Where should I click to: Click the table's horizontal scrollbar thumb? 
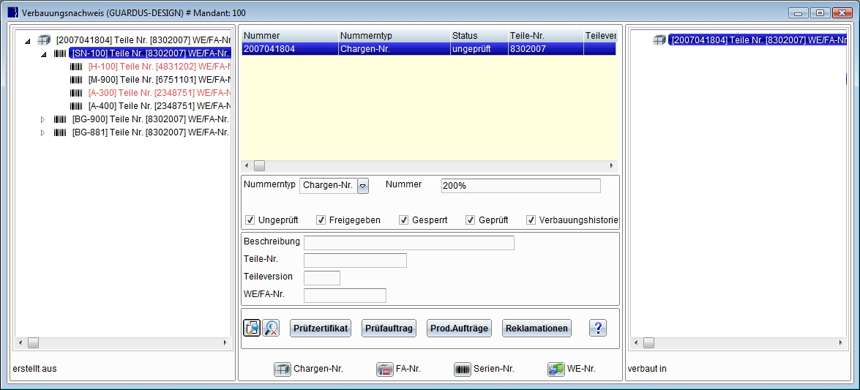click(x=259, y=166)
